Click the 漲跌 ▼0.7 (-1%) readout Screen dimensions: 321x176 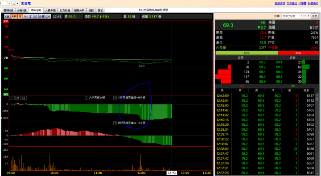click(97, 16)
